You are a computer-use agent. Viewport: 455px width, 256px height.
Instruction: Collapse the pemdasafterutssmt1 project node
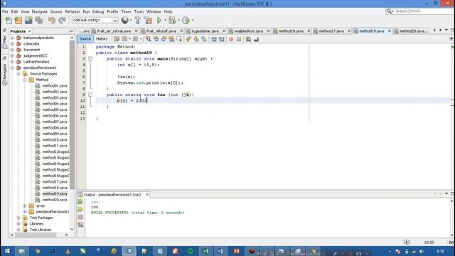click(x=12, y=68)
